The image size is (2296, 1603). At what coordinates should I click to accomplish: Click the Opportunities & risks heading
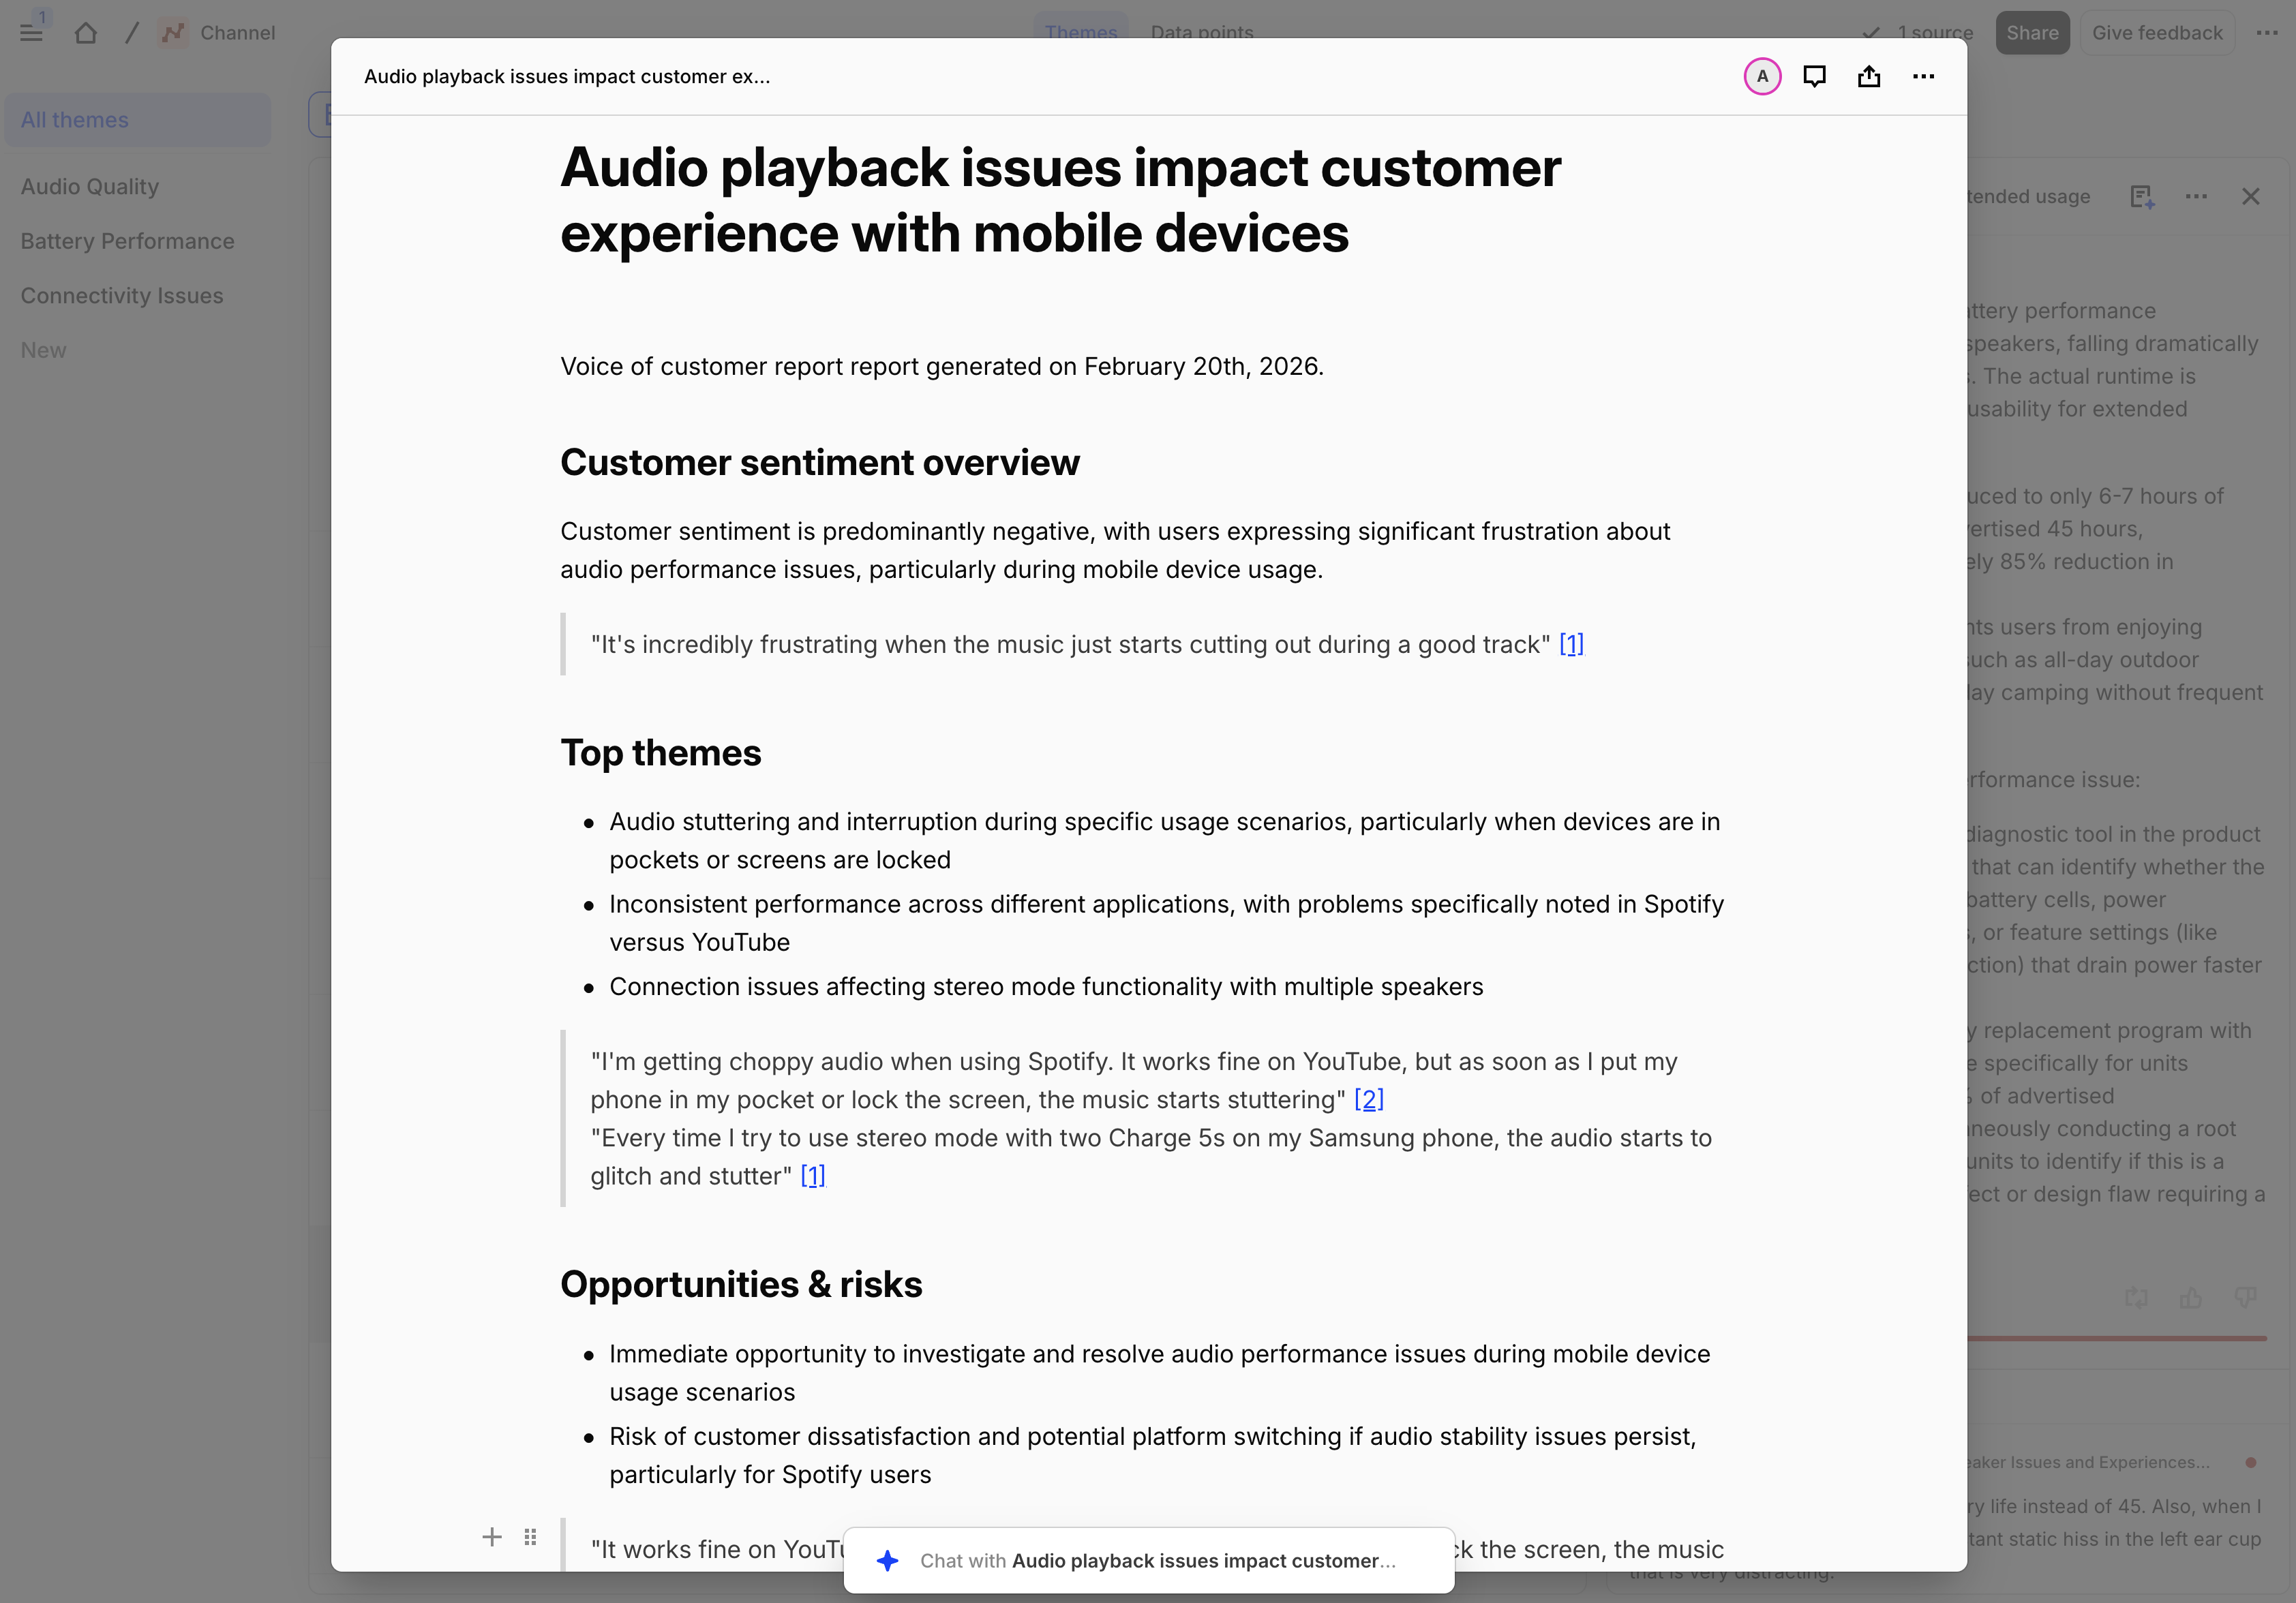[741, 1284]
